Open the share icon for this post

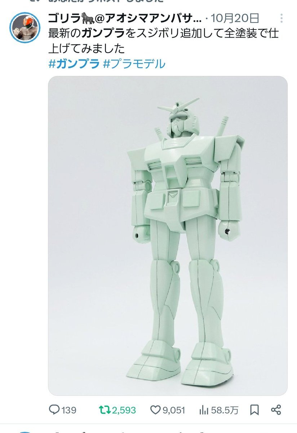(276, 410)
